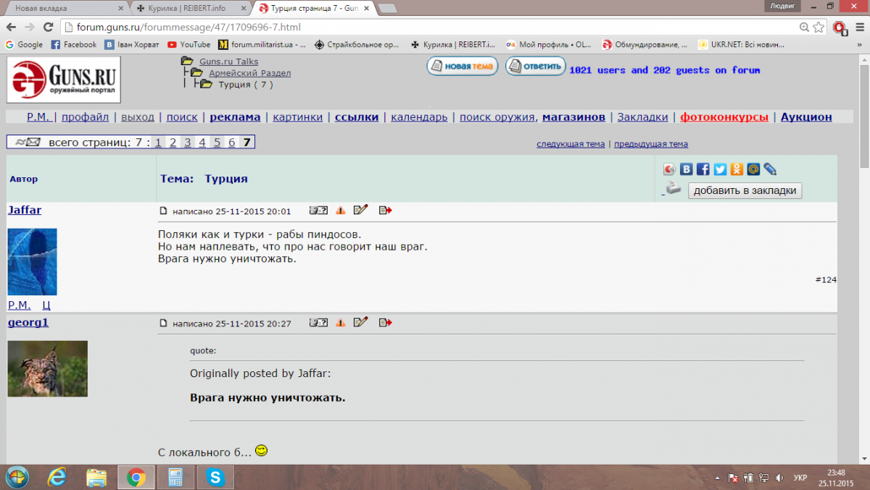Click the address bar URL field
Screen dimensions: 870x490
point(428,28)
